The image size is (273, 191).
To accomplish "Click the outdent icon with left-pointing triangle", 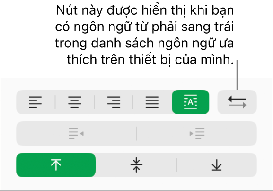I will [x=76, y=134].
